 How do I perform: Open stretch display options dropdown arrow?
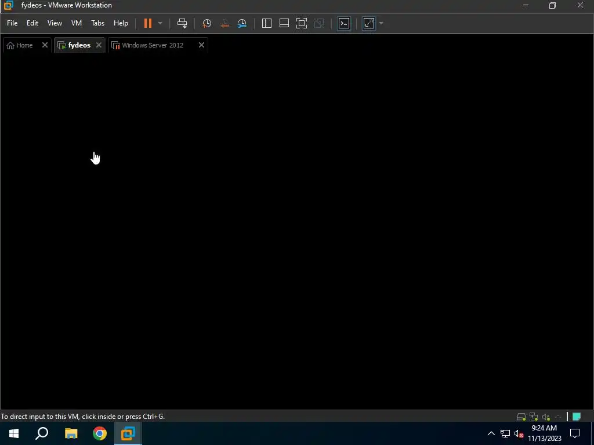[381, 23]
